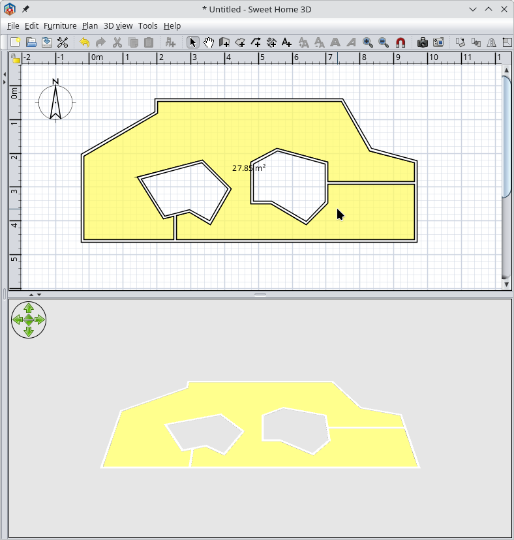The height and width of the screenshot is (540, 514).
Task: Copy the selection in the toolbar
Action: [x=133, y=42]
